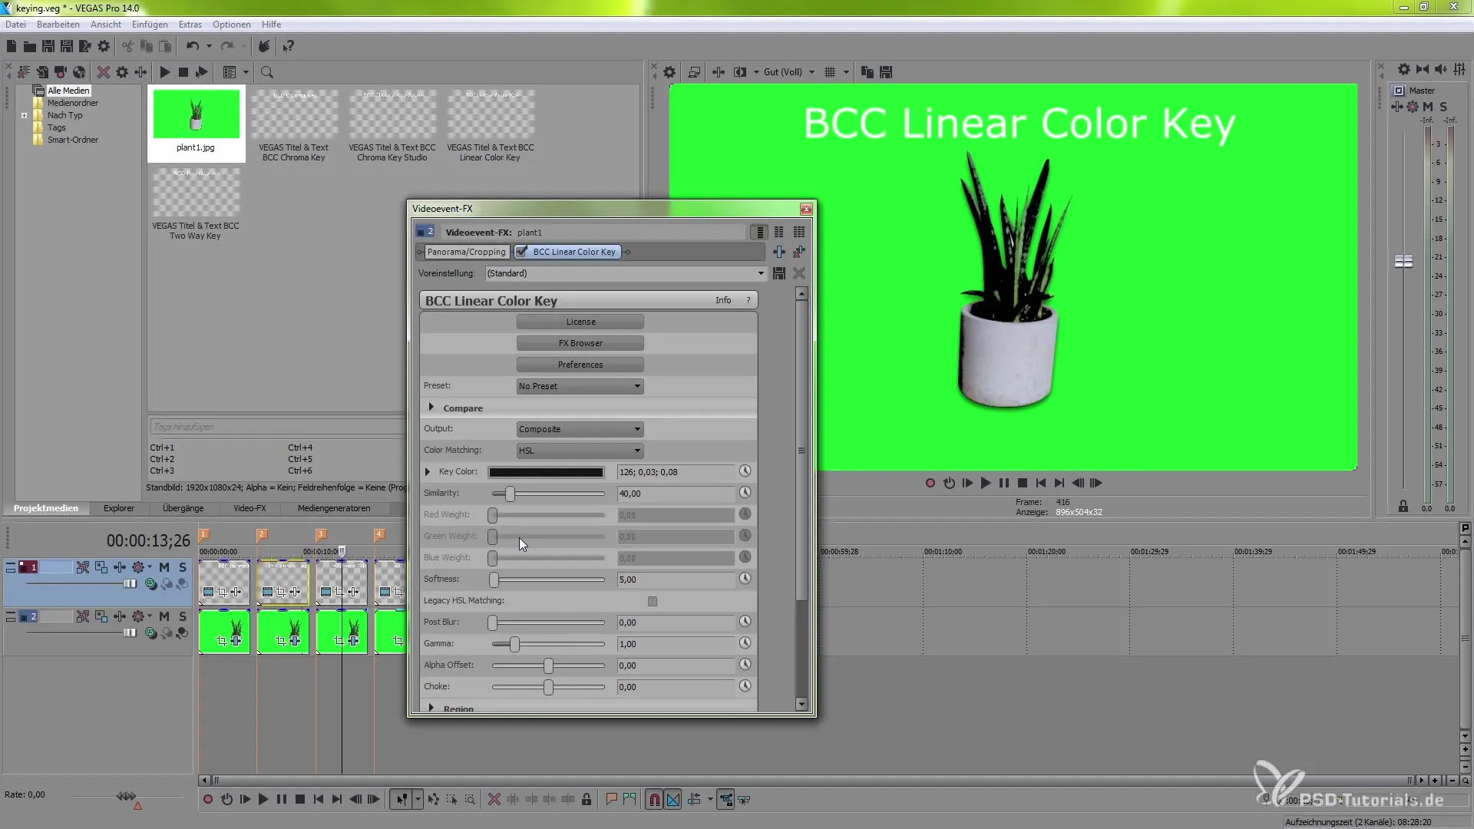Click animate clock icon for Softness
Viewport: 1474px width, 829px height.
pos(745,579)
